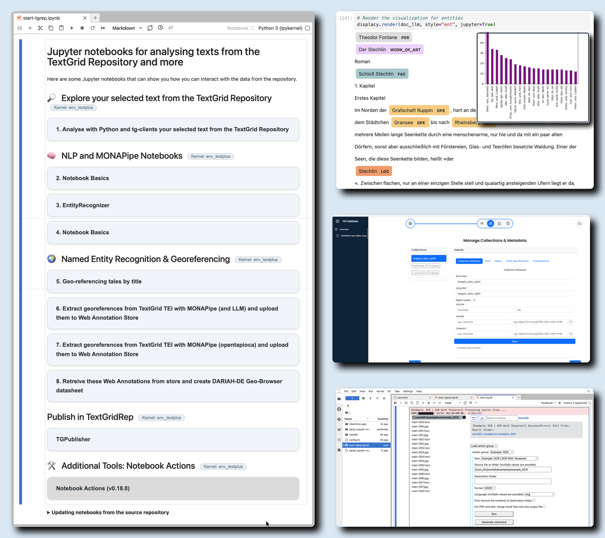
Task: Click the help question-mark icon in TG Publisher
Action: click(508, 224)
